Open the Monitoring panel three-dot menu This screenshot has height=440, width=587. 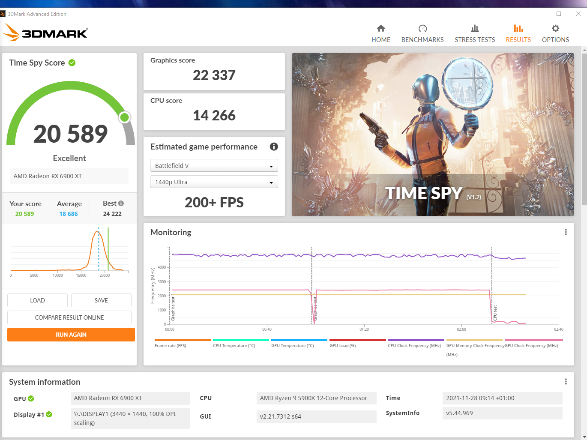[x=566, y=232]
